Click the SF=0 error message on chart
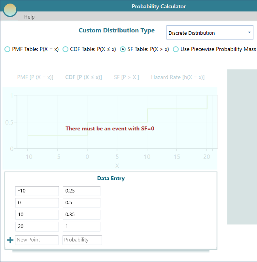Viewport: 257px width, 262px height. tap(109, 128)
